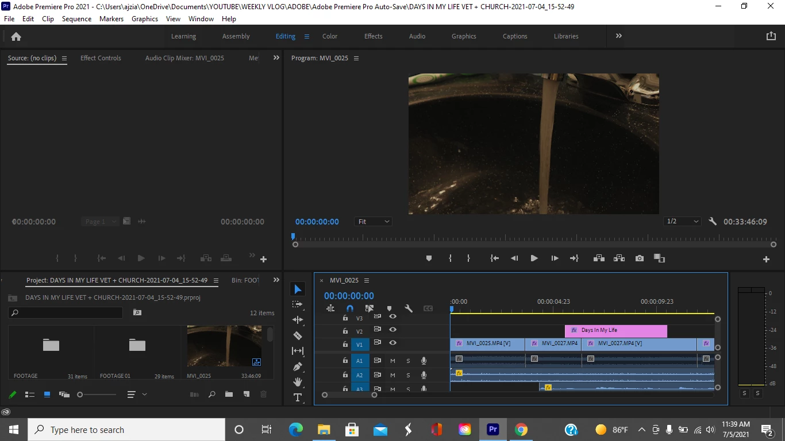Click the Lift button in Program monitor

[x=599, y=258]
